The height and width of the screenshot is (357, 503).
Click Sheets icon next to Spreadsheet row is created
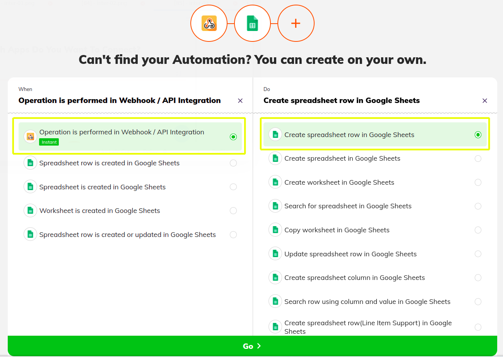click(x=31, y=163)
